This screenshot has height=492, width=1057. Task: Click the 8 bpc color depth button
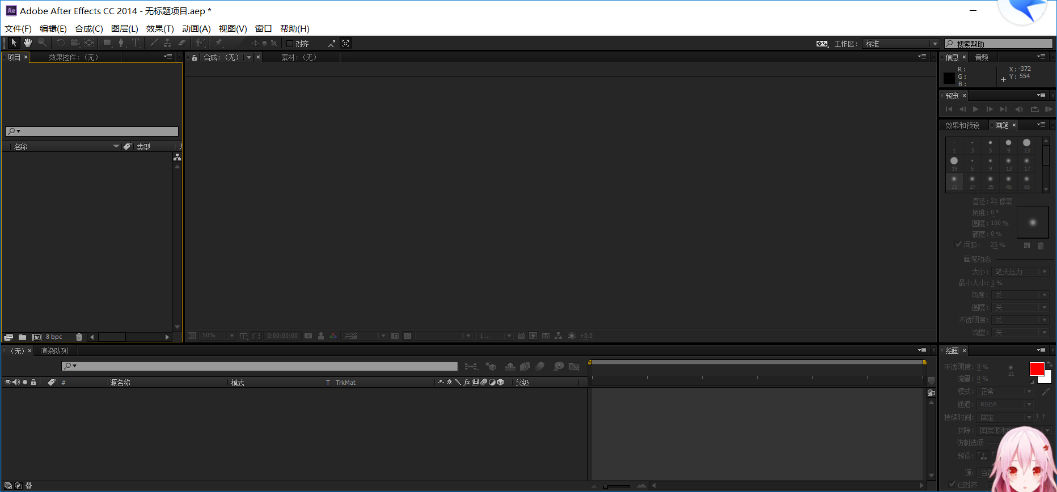(54, 337)
